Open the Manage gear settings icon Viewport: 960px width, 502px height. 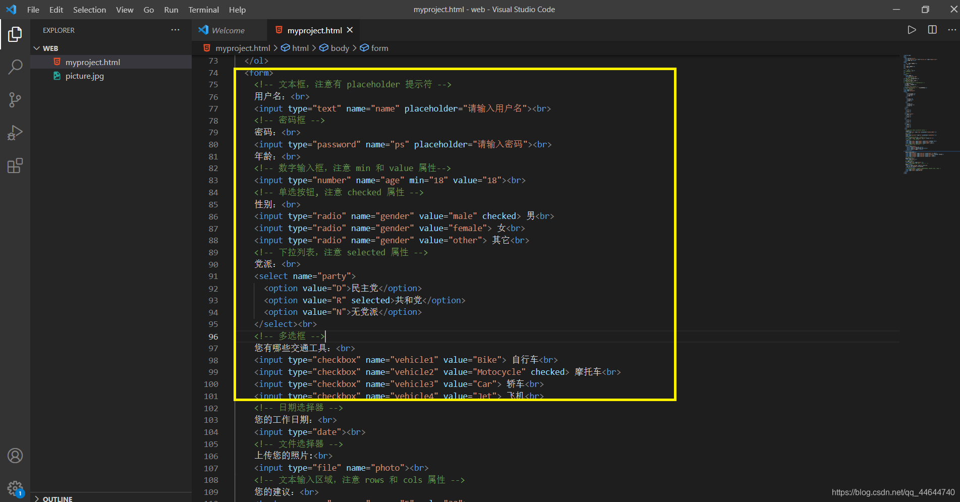[x=15, y=488]
